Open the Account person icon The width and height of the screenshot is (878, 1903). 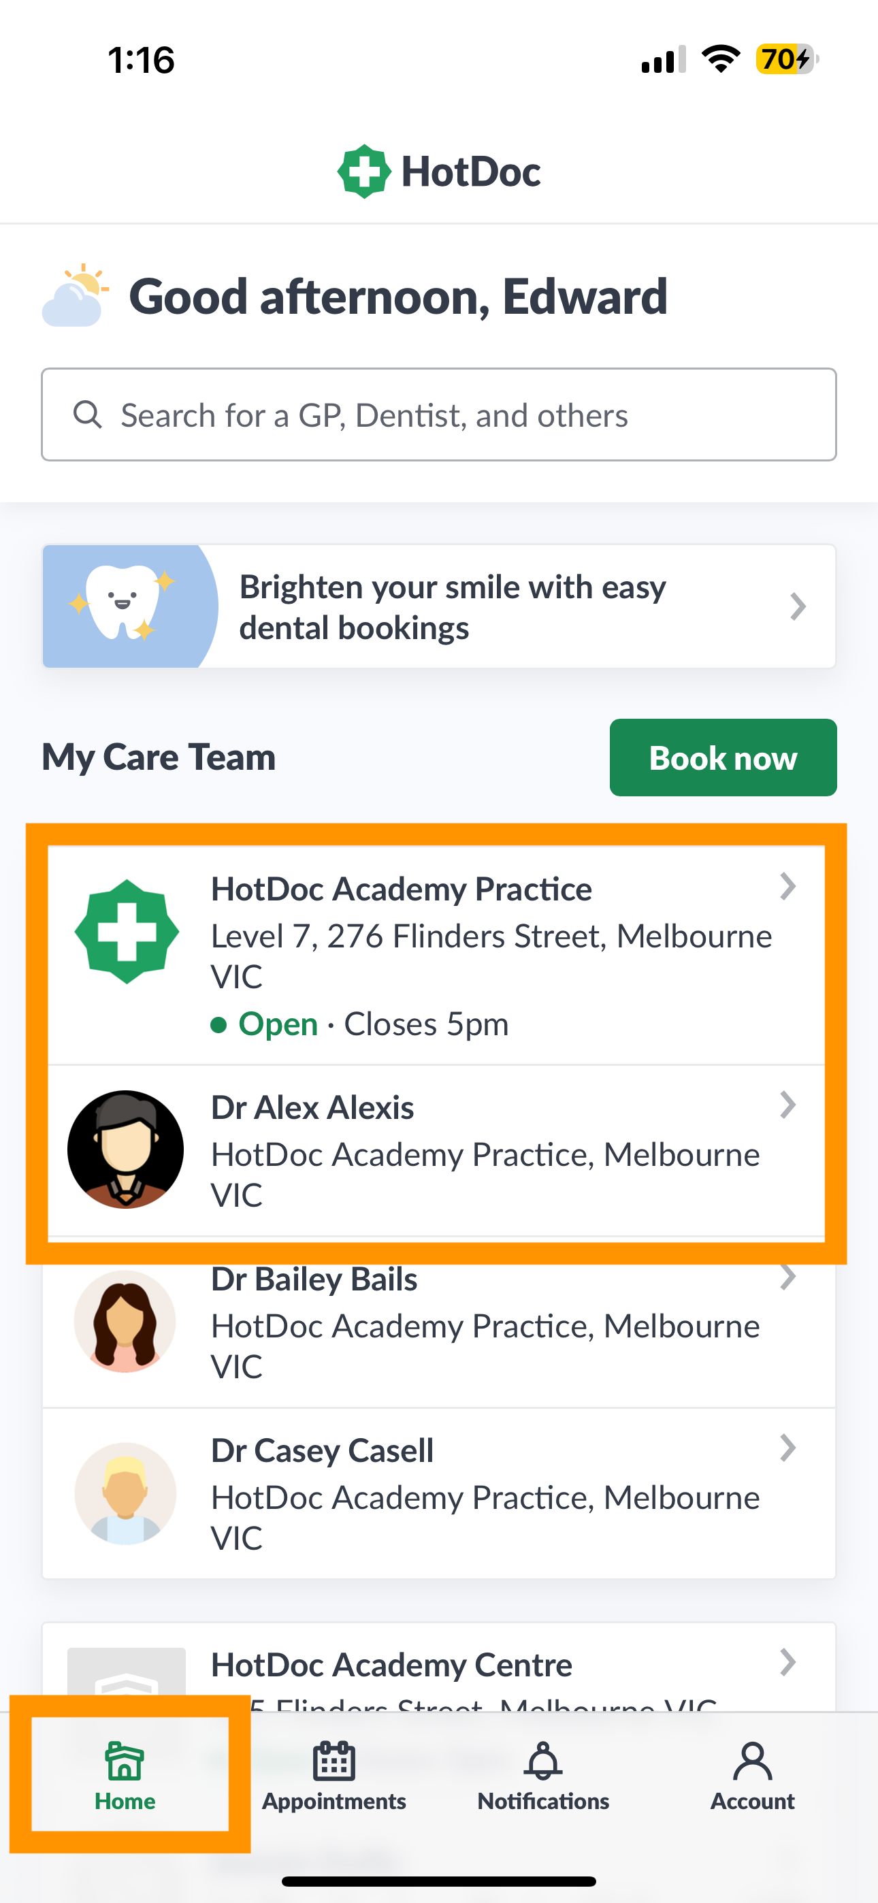752,1761
